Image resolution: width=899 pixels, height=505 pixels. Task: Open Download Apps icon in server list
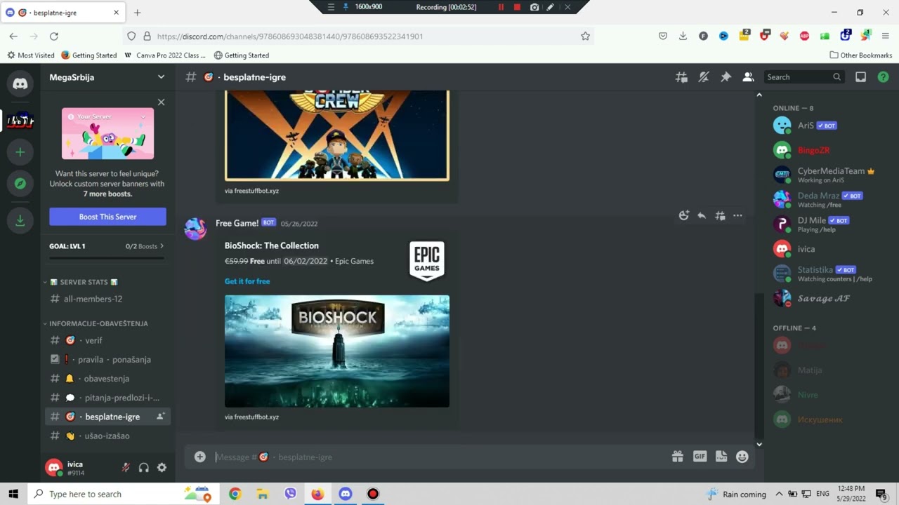point(20,221)
